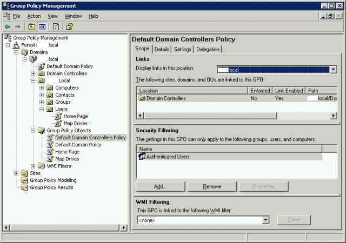Switch to the Delegation tab
Image resolution: width=346 pixels, height=243 pixels.
coord(208,49)
